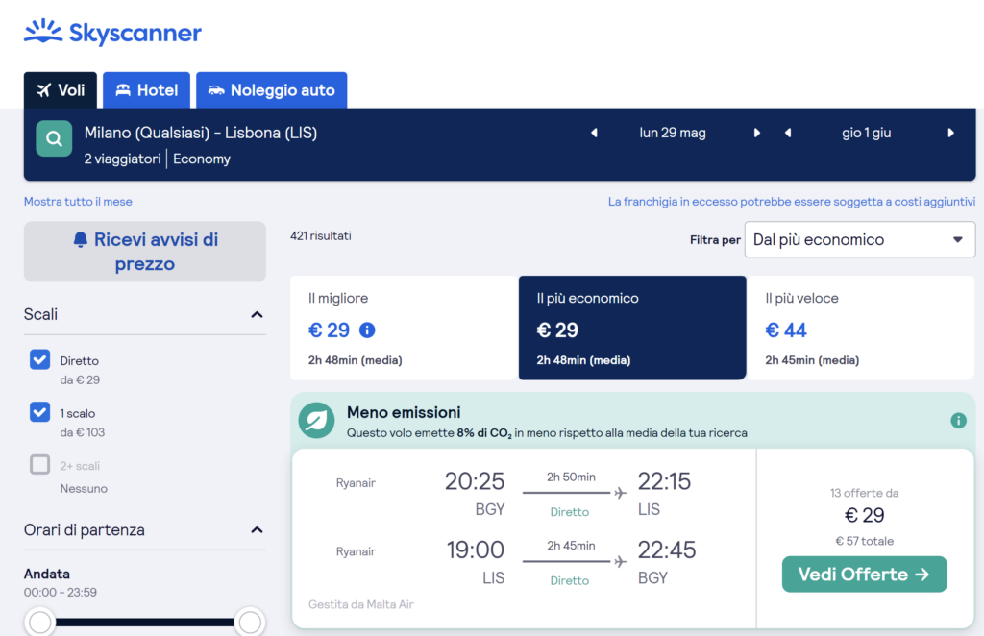Collapse the Orari di partenza section
This screenshot has height=636, width=984.
pos(257,530)
